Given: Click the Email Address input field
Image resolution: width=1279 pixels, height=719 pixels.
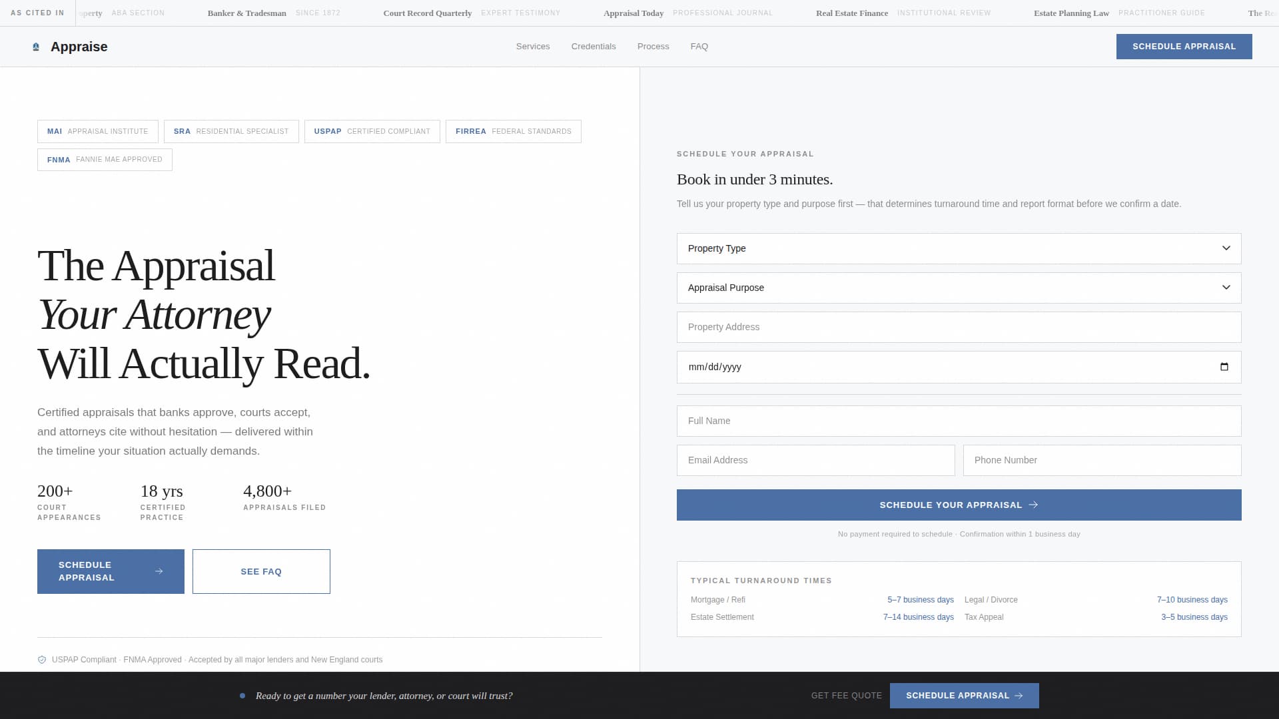Looking at the screenshot, I should coord(815,460).
